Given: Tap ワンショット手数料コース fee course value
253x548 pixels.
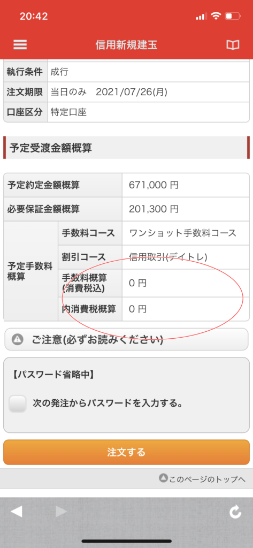Looking at the screenshot, I should 186,233.
